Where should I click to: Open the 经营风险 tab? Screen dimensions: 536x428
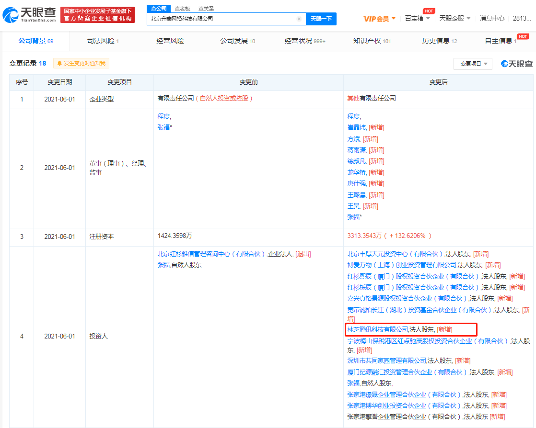(x=170, y=41)
